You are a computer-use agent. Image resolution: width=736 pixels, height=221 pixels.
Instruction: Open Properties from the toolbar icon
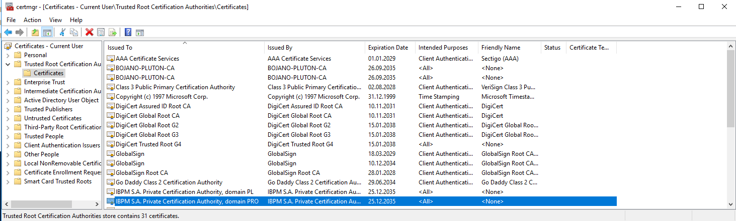101,32
